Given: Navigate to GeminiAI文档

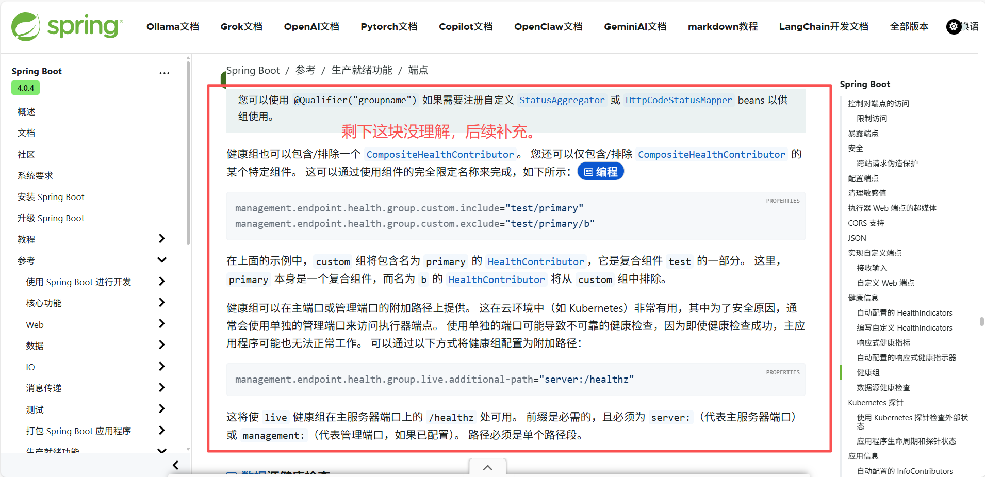Looking at the screenshot, I should point(635,26).
